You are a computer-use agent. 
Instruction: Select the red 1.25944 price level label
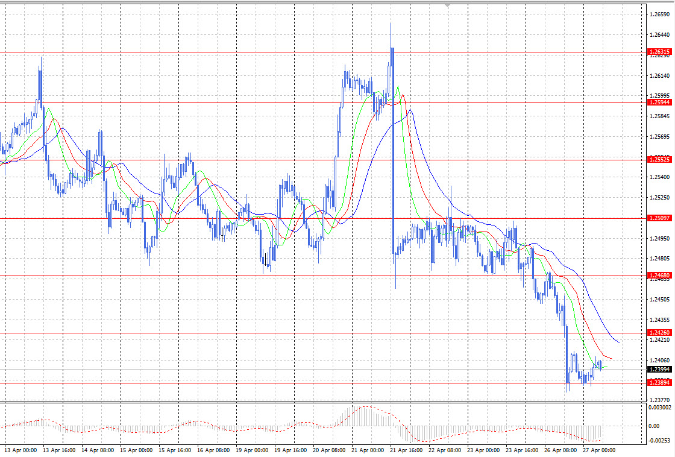(x=659, y=102)
